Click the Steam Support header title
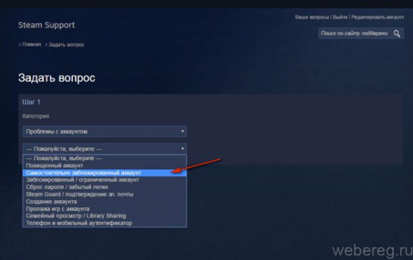The width and height of the screenshot is (413, 260). coord(46,25)
